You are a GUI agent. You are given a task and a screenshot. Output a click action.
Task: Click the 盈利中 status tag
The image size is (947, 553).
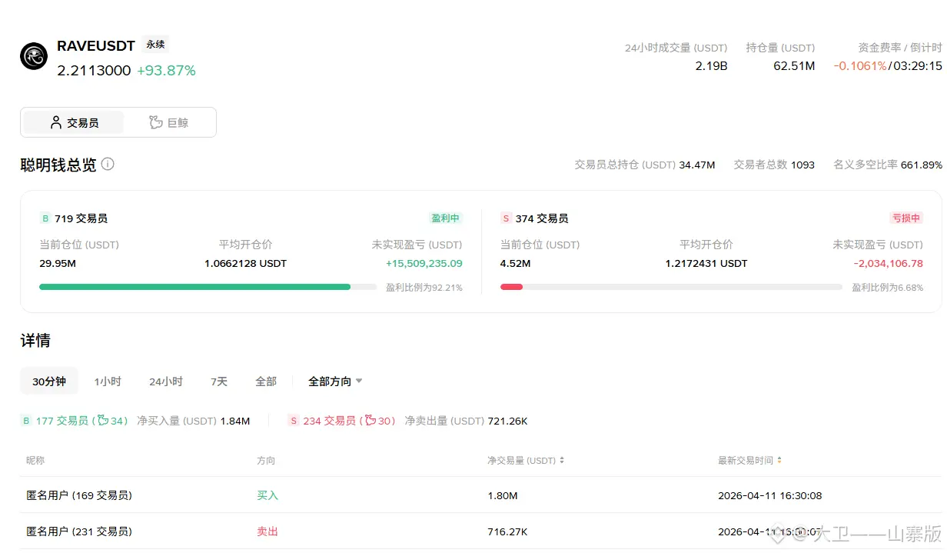tap(446, 218)
